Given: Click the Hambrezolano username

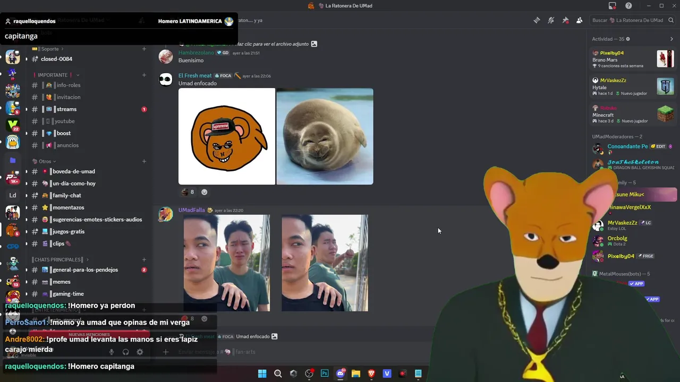Looking at the screenshot, I should coord(196,53).
